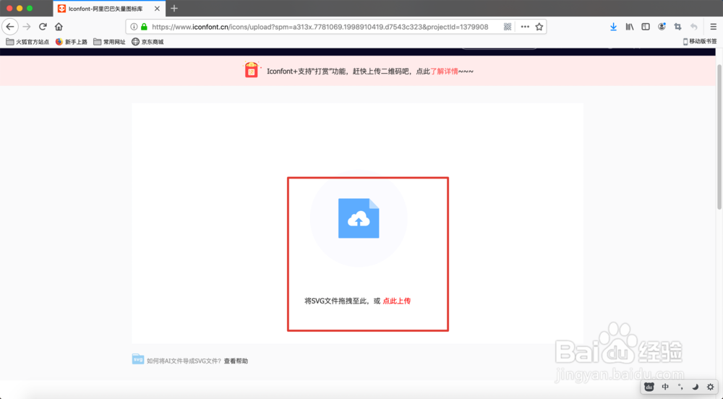Screen dimensions: 723x399
Task: Click the 点此上传 upload link
Action: [x=396, y=301]
